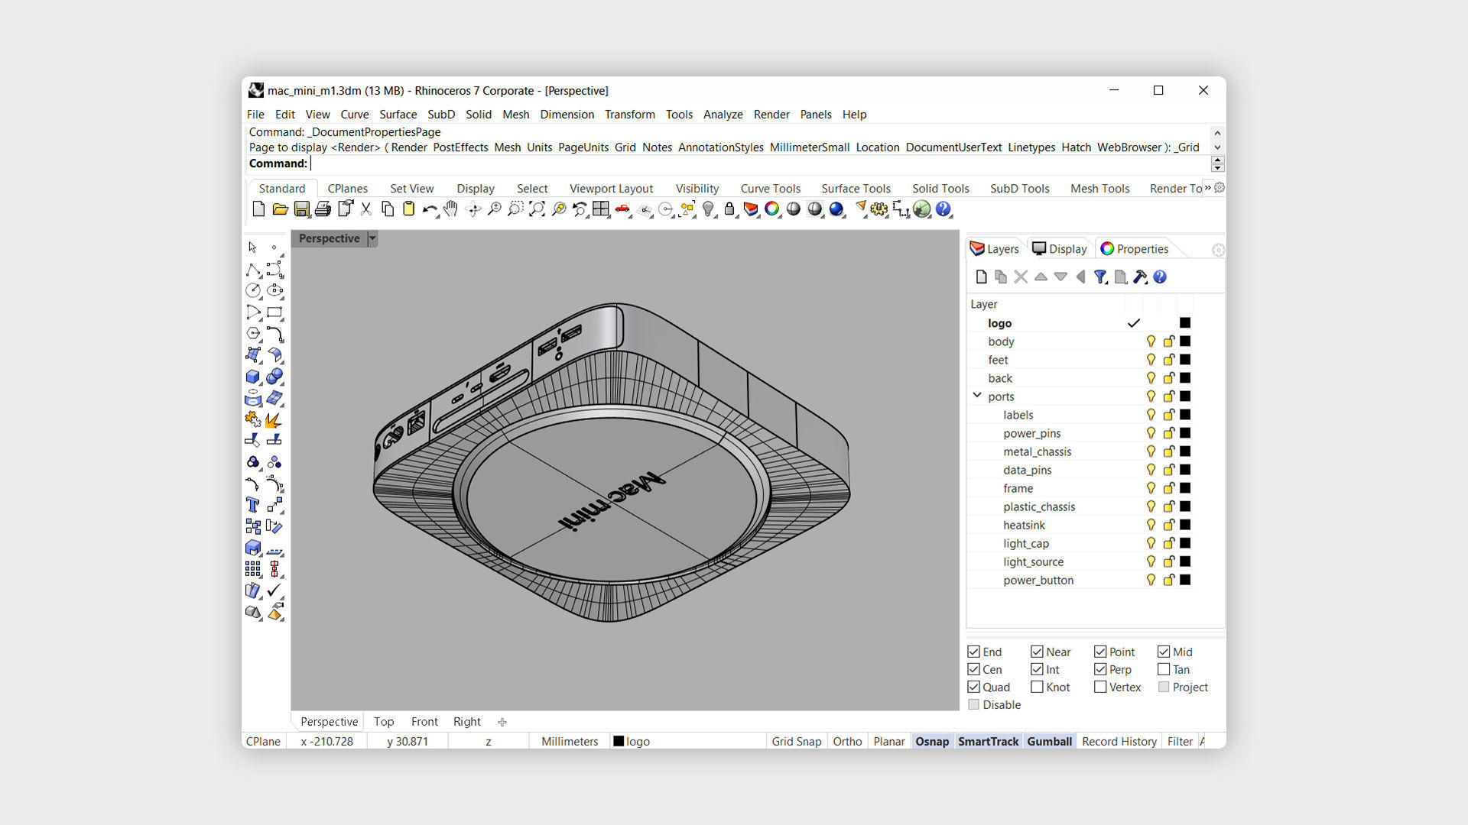
Task: Click the light bulb Hide objects icon
Action: coord(708,209)
